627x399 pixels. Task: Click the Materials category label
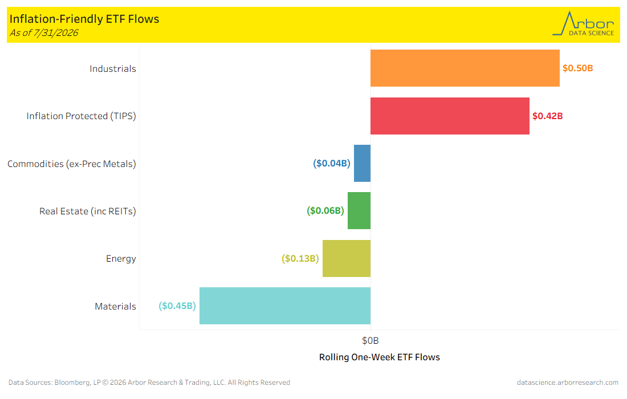[x=115, y=306]
